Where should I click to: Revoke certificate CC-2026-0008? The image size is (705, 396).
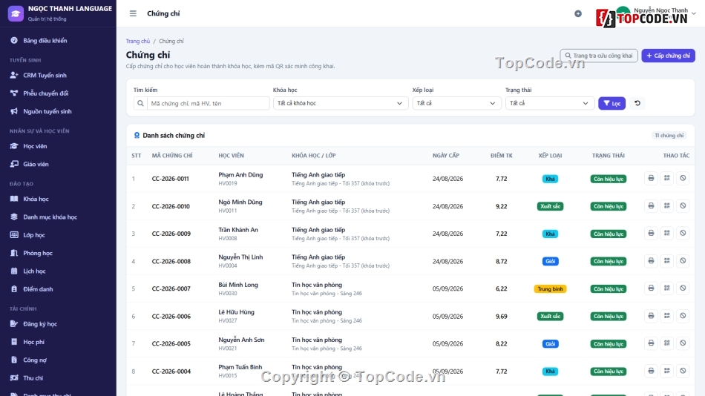(x=683, y=261)
